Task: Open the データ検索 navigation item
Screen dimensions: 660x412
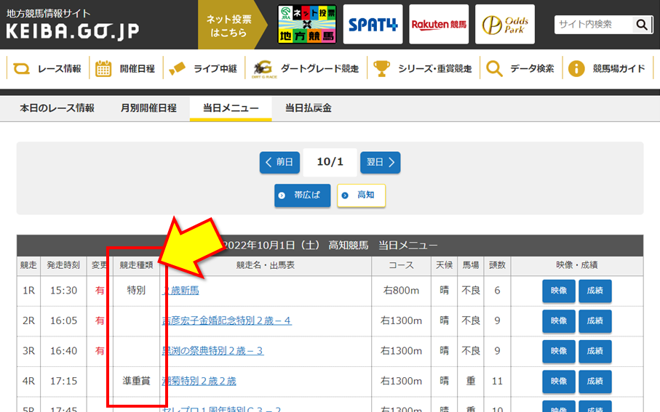Action: click(x=521, y=69)
